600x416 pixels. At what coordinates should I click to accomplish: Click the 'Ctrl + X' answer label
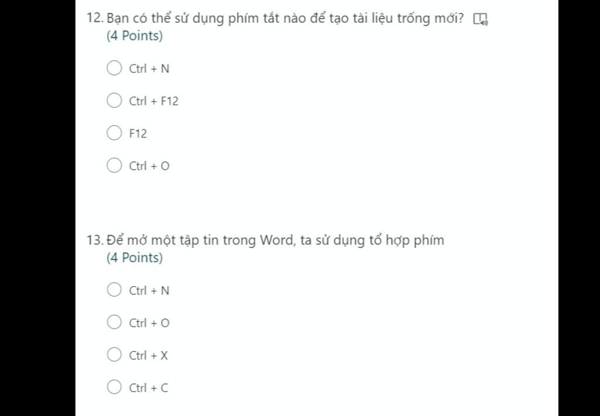[148, 356]
